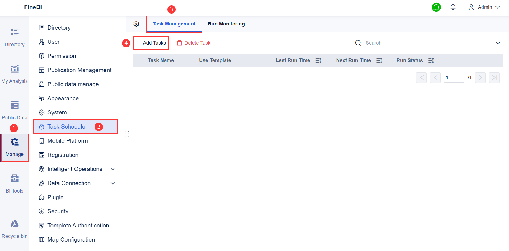Click the page number input field
509x251 pixels.
click(454, 78)
